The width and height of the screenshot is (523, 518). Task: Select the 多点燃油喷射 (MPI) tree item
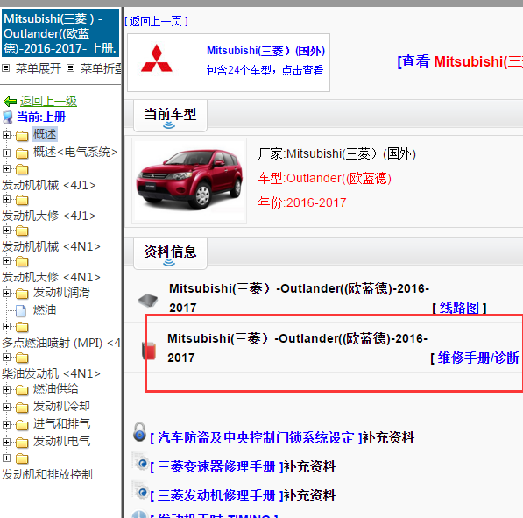(61, 343)
